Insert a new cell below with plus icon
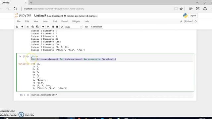The width and height of the screenshot is (212, 119). tap(22, 27)
